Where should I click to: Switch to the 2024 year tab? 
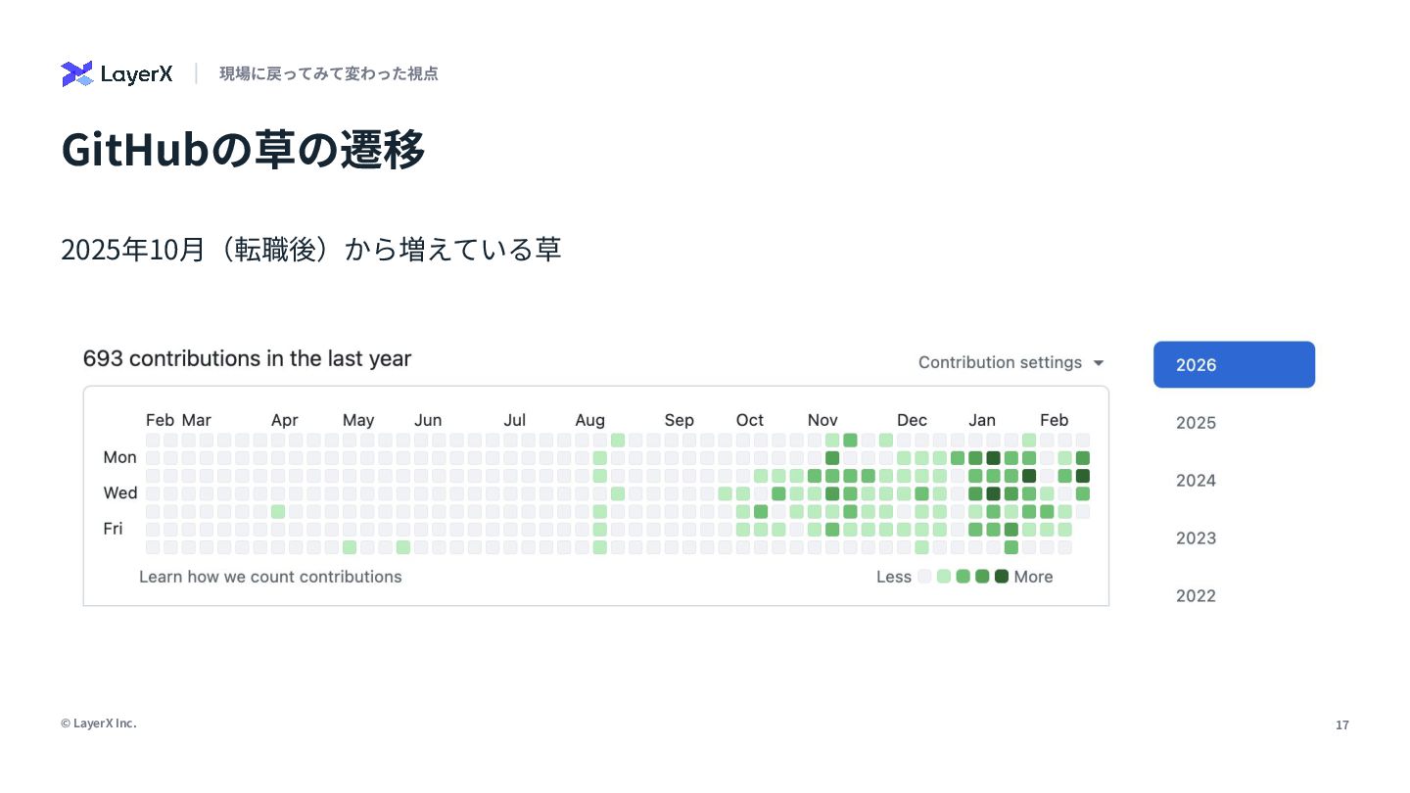[1196, 481]
